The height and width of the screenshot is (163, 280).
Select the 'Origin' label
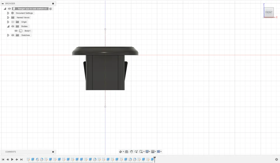tap(24, 22)
